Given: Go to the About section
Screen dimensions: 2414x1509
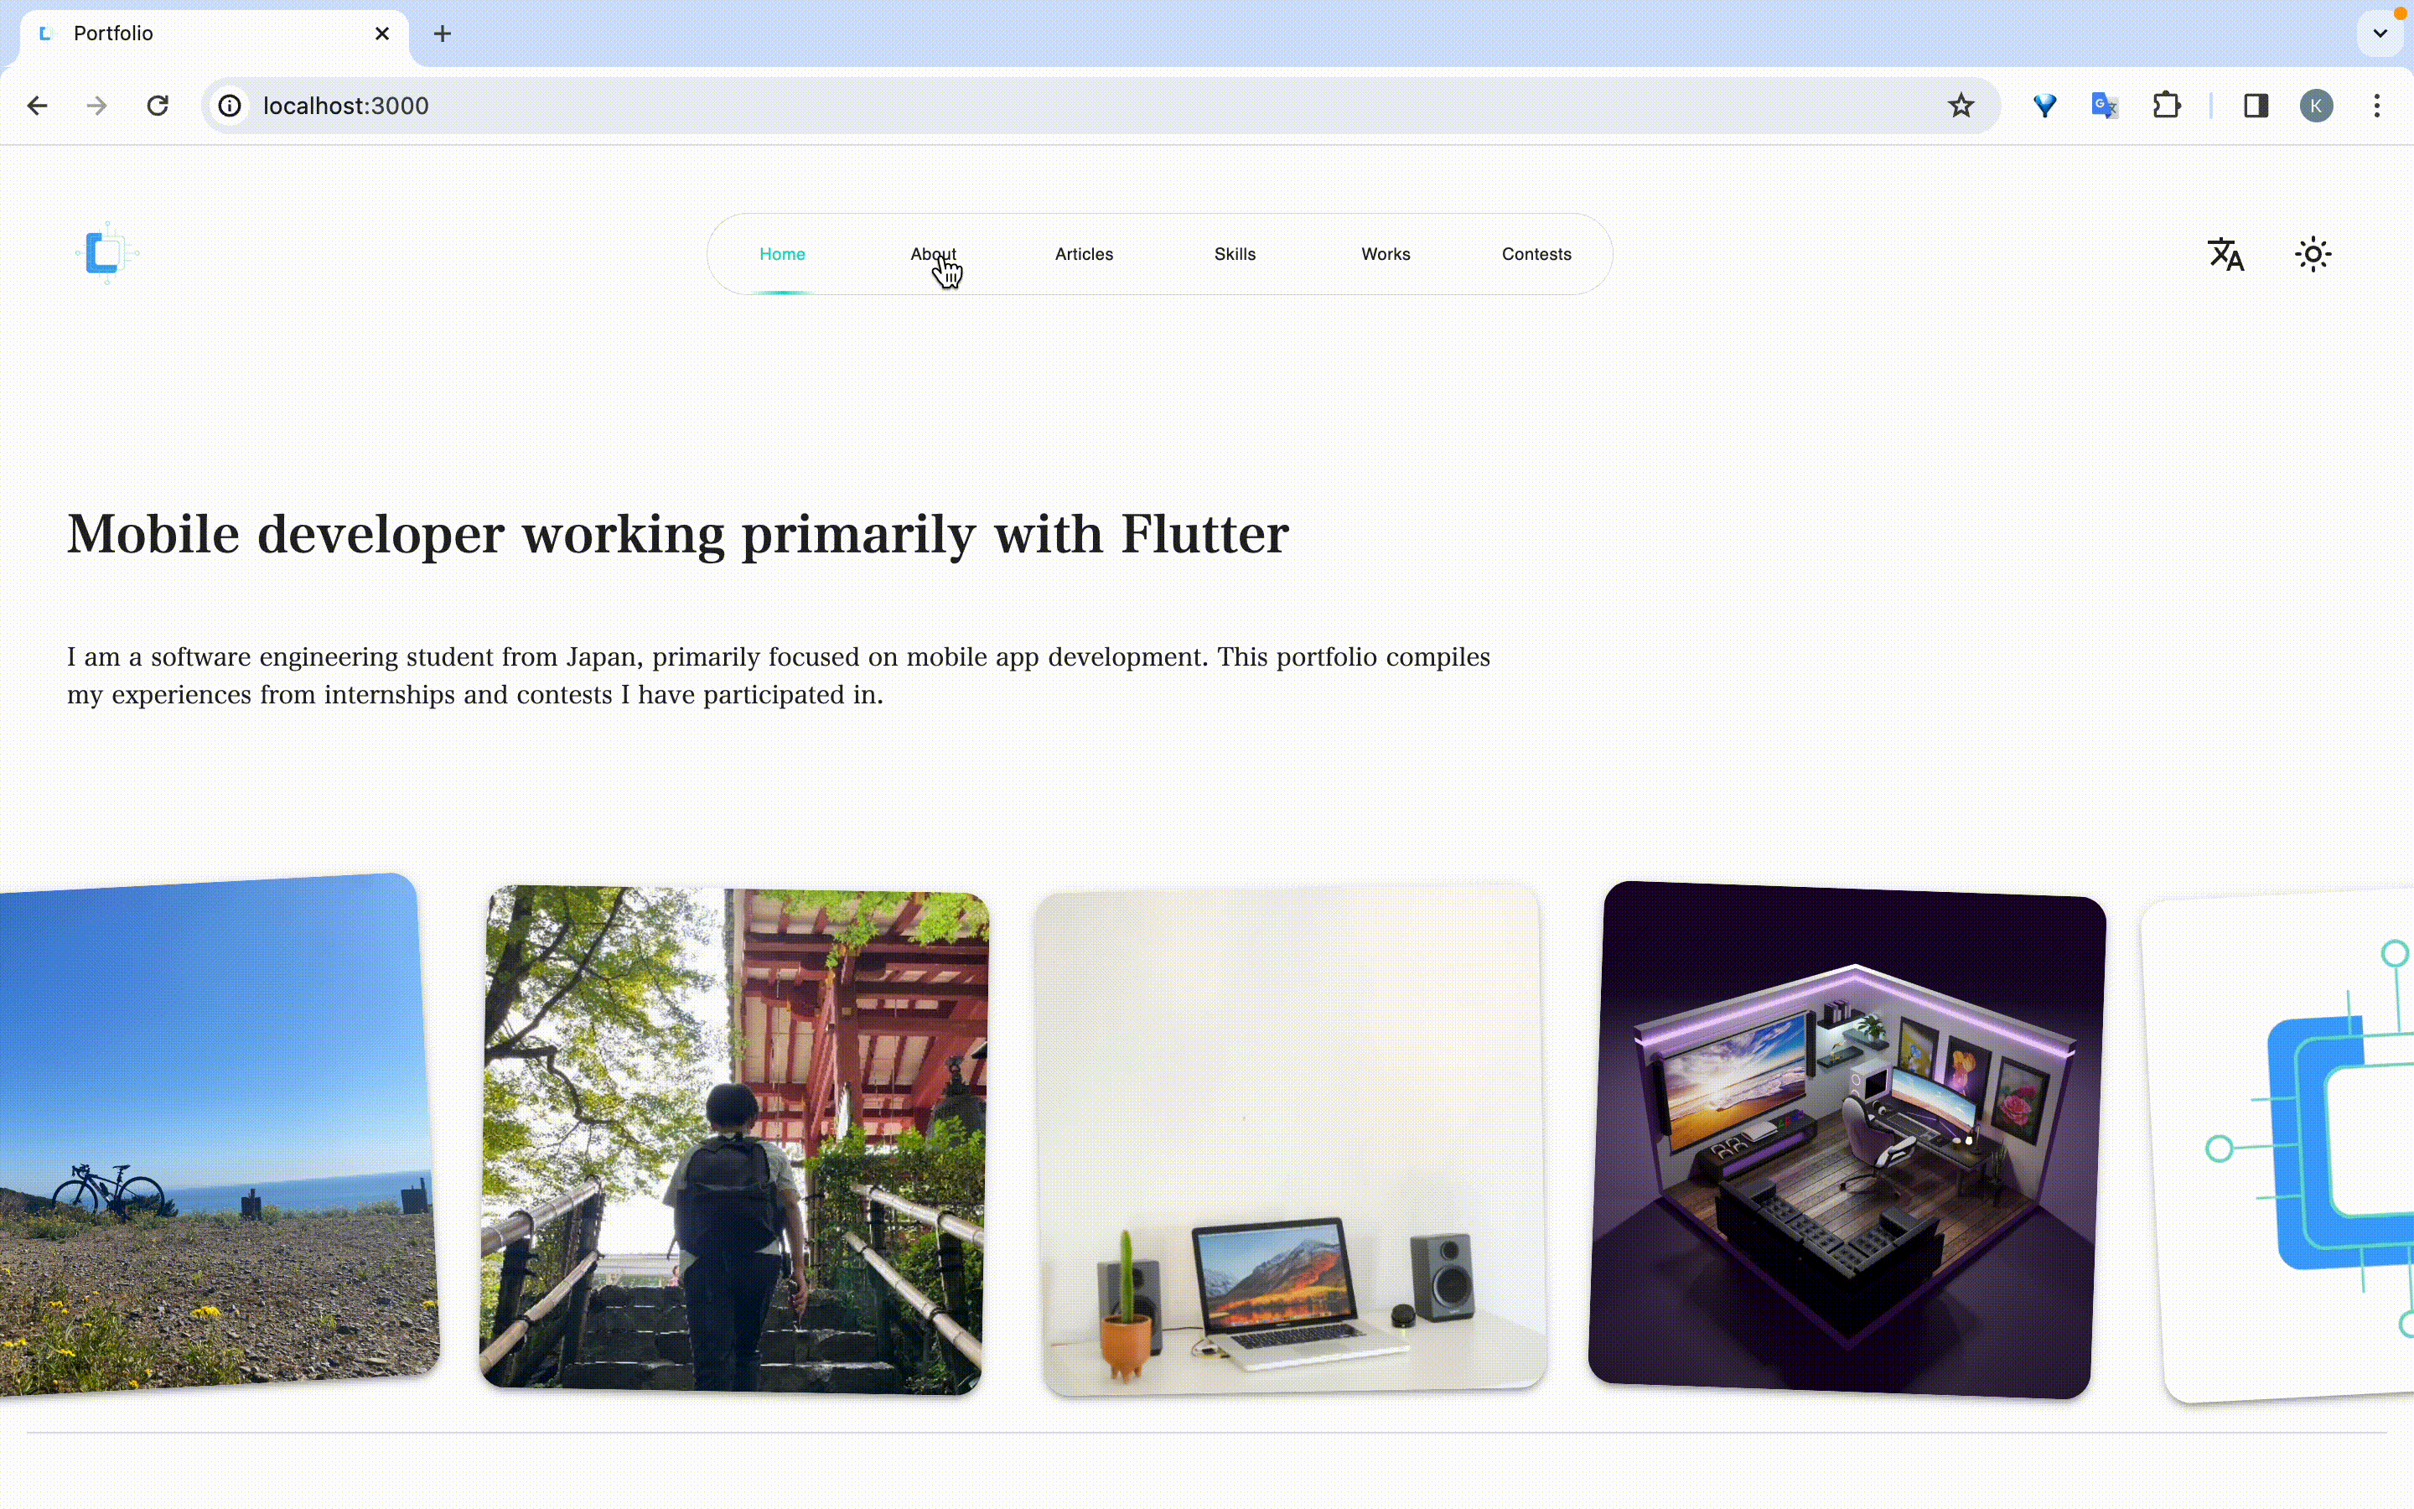Looking at the screenshot, I should pos(933,255).
